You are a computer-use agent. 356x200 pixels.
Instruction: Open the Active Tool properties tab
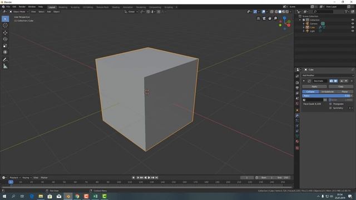coord(297,77)
